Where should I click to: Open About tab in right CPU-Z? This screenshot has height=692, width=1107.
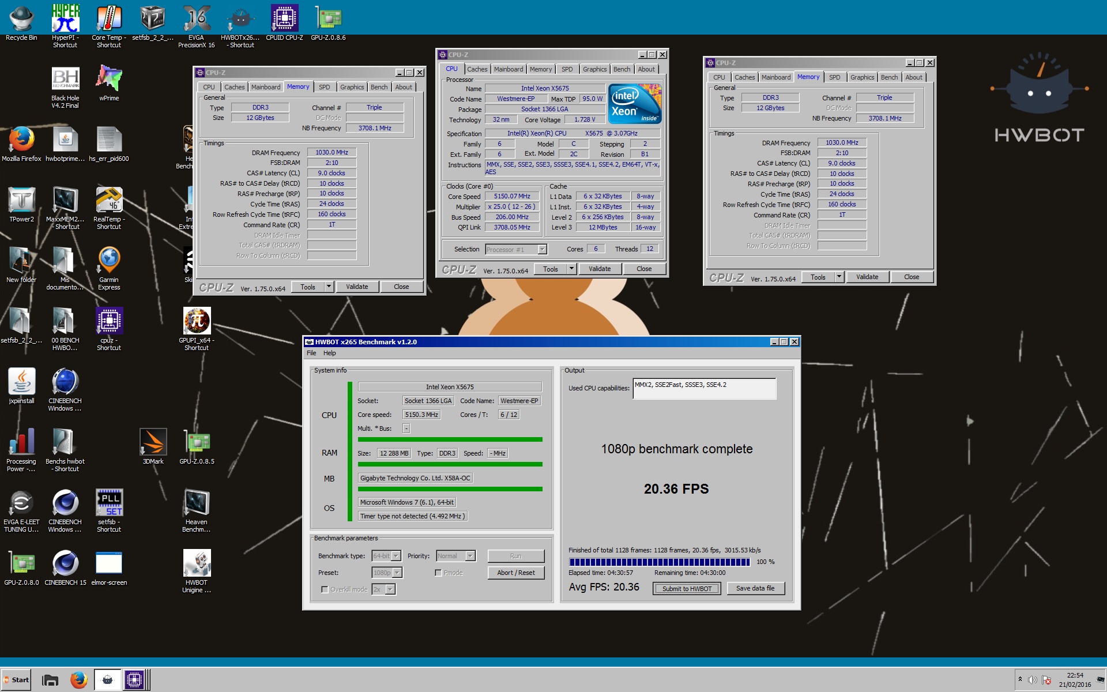(x=914, y=77)
